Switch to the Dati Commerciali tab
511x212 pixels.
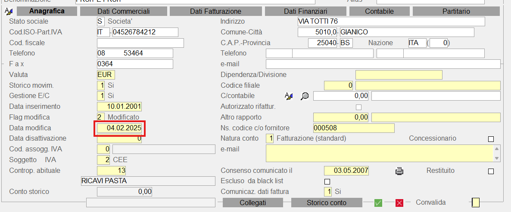123,11
